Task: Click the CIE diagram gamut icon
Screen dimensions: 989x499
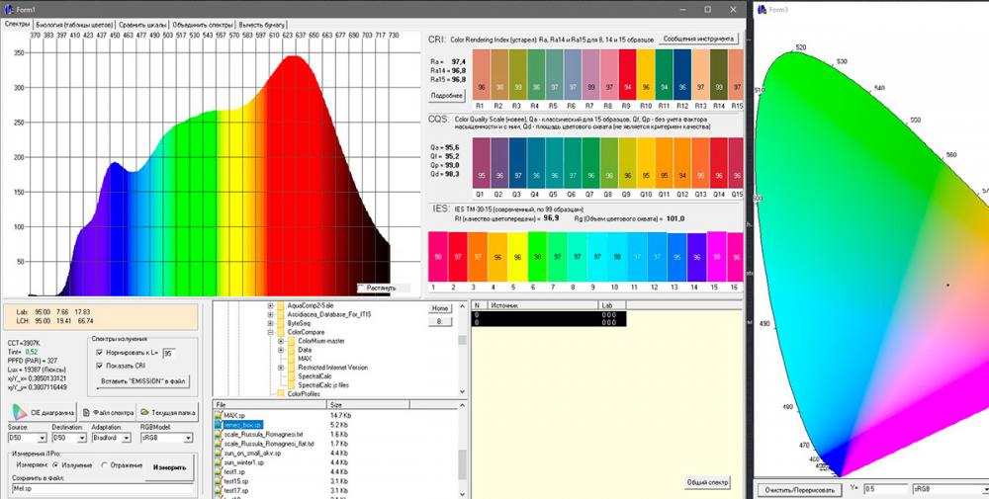Action: 19,413
